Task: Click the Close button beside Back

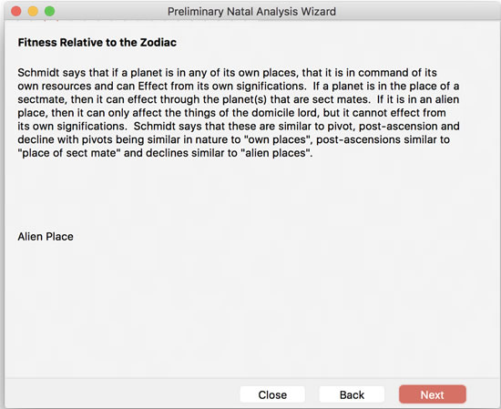Action: pyautogui.click(x=272, y=394)
